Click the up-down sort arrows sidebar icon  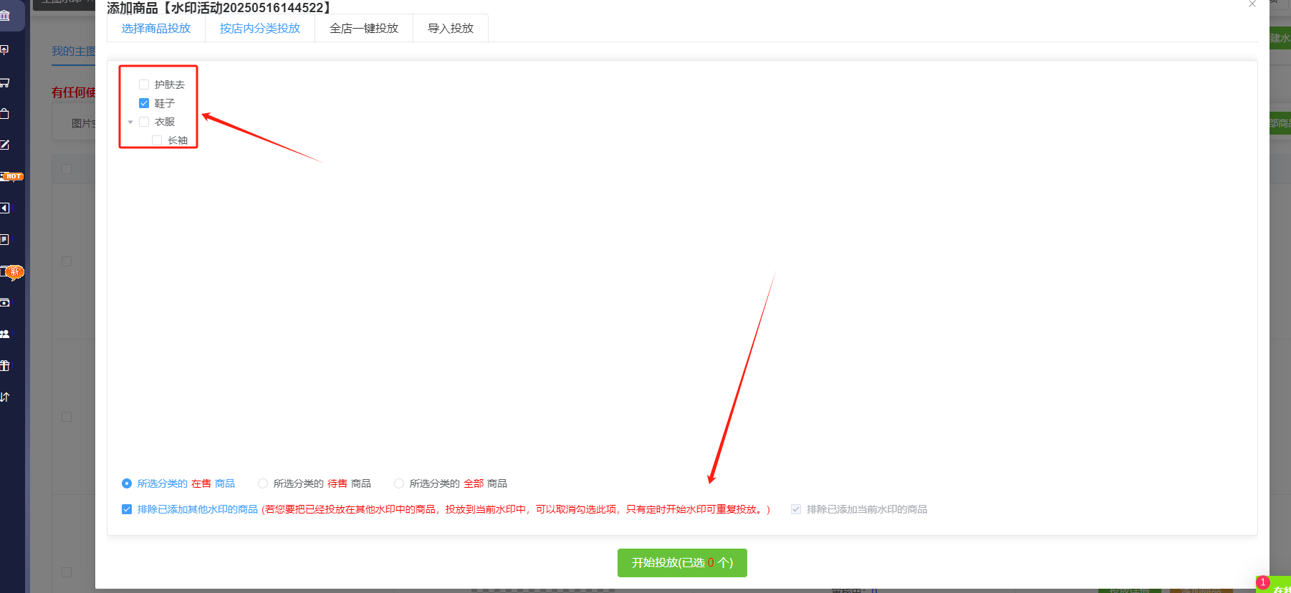click(5, 397)
